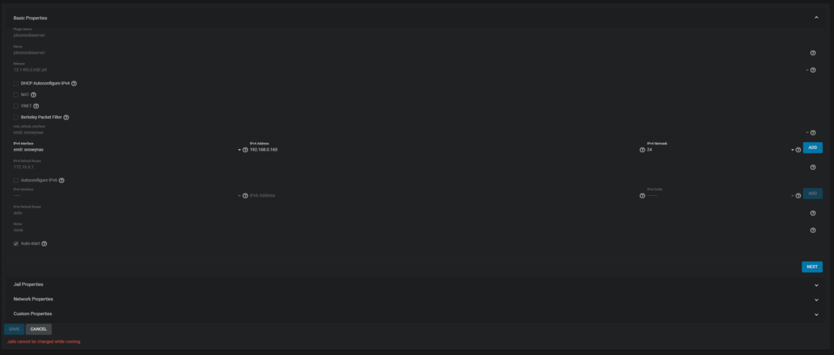Toggle the VNET checkbox
This screenshot has height=355, width=834.
(16, 105)
